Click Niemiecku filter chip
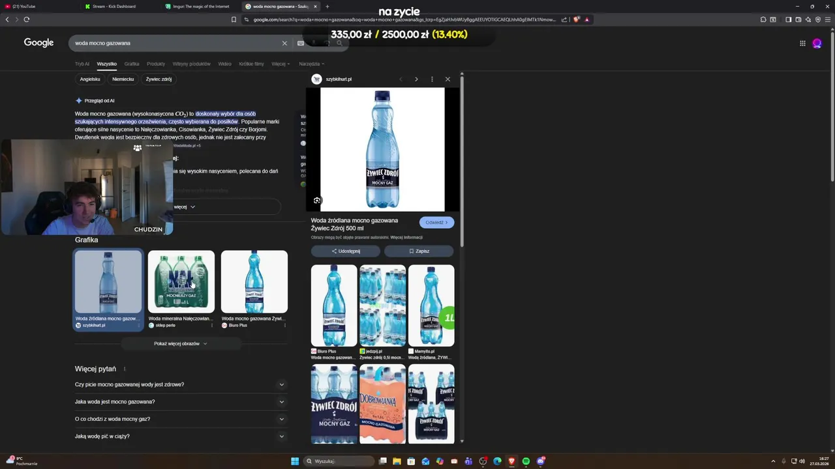 [x=123, y=79]
